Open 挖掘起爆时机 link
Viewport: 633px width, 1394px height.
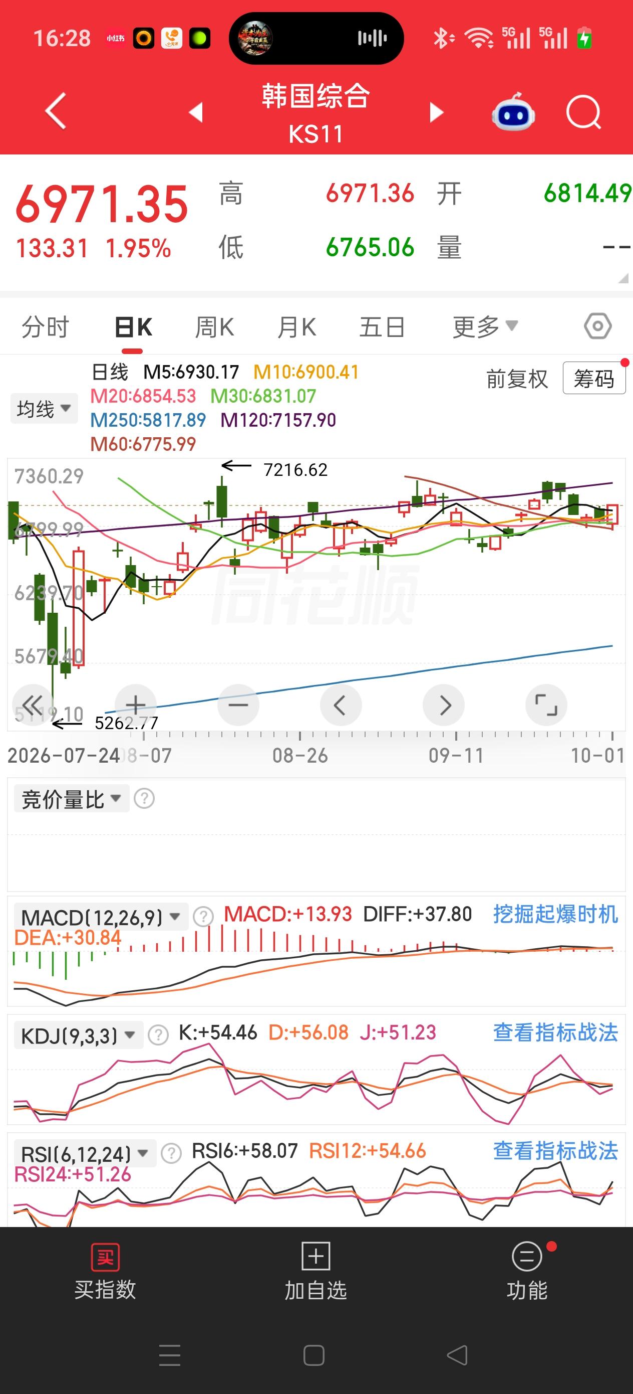[556, 914]
